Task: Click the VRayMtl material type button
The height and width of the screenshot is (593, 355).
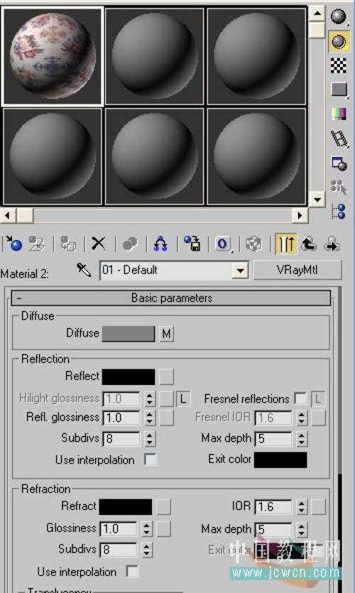Action: (x=297, y=270)
